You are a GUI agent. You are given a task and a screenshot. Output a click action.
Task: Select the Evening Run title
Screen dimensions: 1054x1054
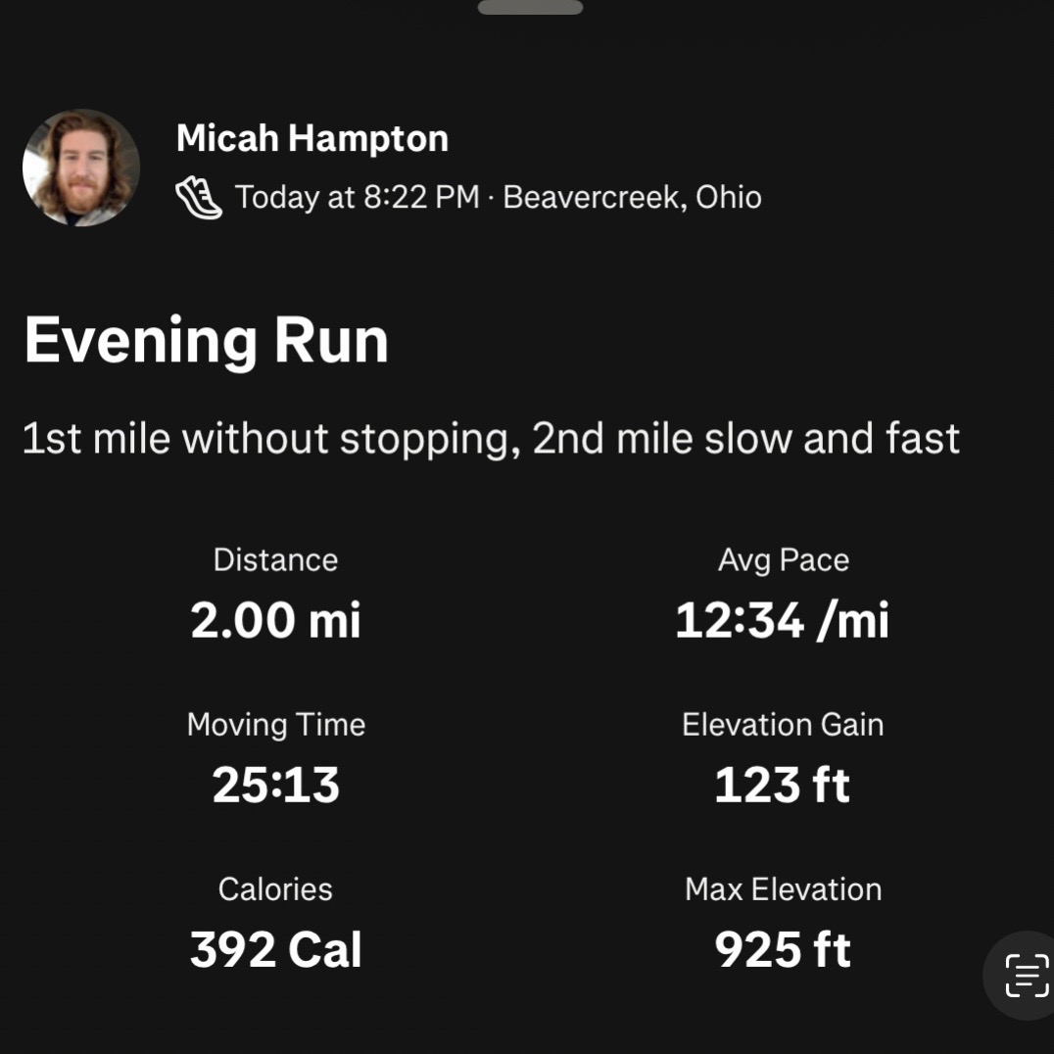[207, 342]
